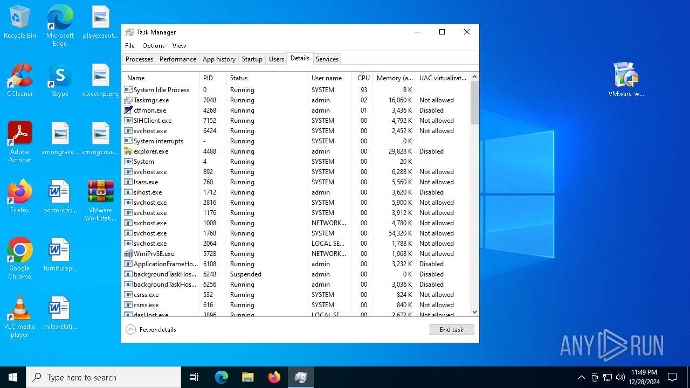Open the Action Center notifications icon
The height and width of the screenshot is (388, 690).
tap(672, 377)
